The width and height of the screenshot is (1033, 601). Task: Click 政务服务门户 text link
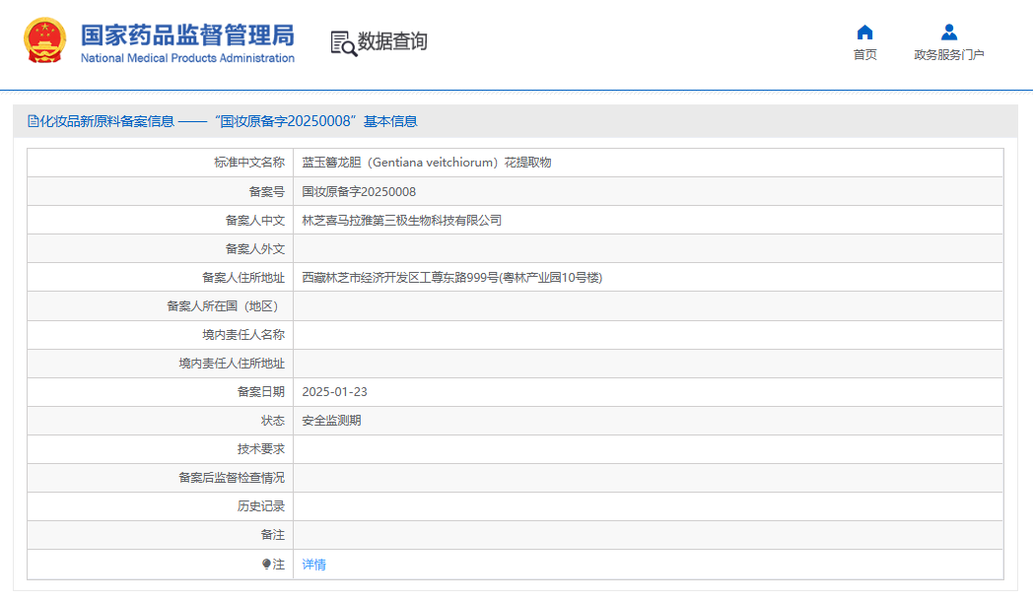point(949,54)
